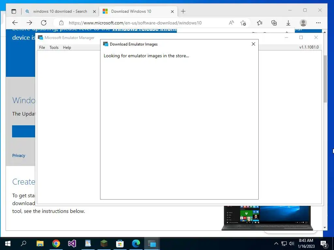This screenshot has height=250, width=334.
Task: Open a new browser tab
Action: click(183, 11)
